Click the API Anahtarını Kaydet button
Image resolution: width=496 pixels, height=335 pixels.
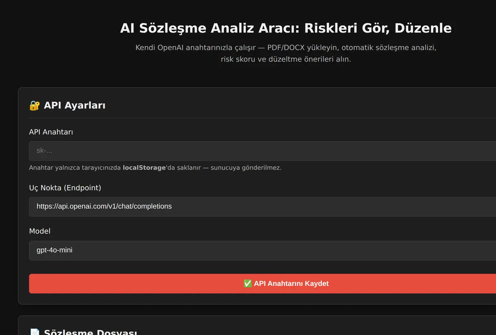click(262, 283)
